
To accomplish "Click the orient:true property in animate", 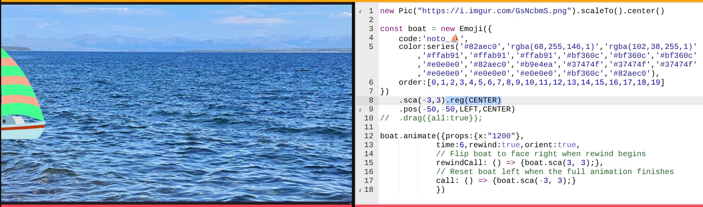I will (x=550, y=145).
